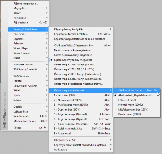Select Forrás Képernyőarány megőrzése
Viewport: 162px width, 154px height.
pos(81,55)
